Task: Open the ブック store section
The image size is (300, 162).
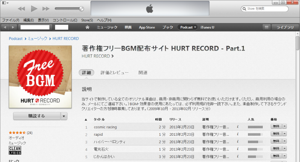Action: click(x=168, y=27)
